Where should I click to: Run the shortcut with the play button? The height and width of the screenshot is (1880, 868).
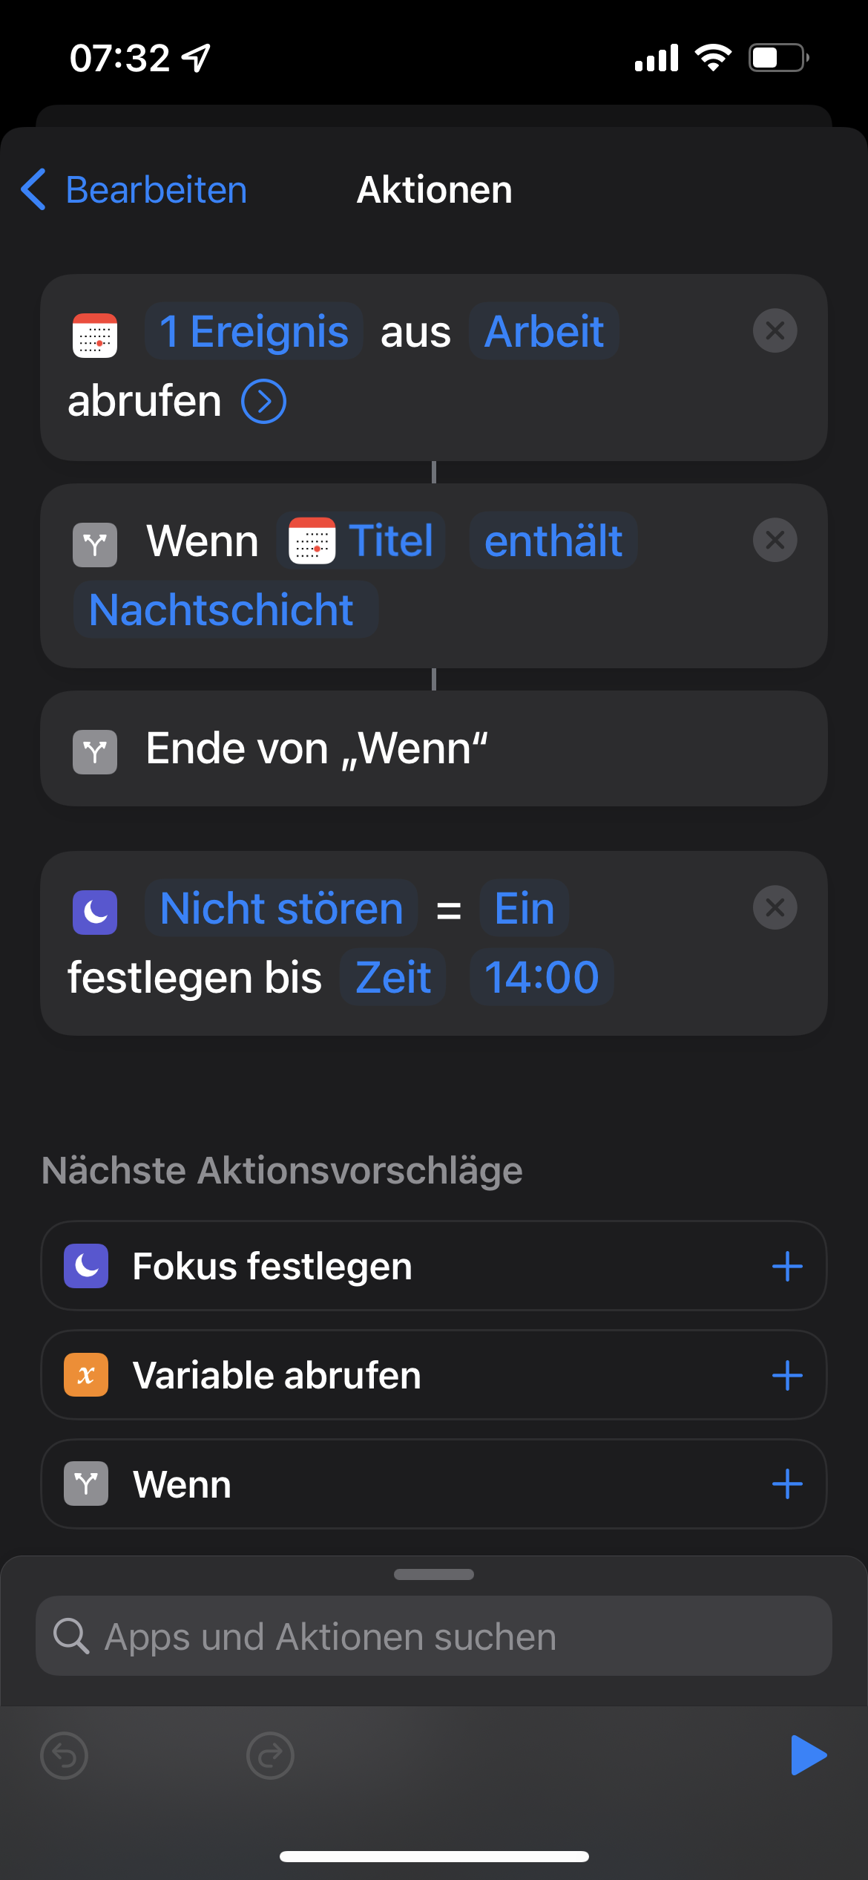[x=808, y=1755]
